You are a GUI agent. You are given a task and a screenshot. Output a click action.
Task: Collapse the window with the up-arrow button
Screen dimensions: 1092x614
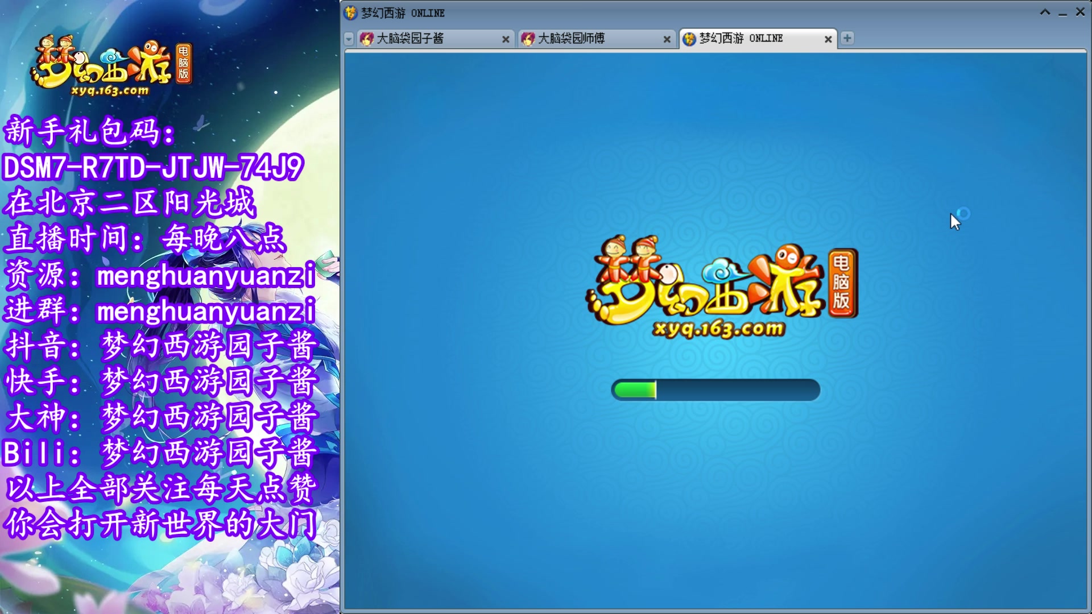point(1045,12)
